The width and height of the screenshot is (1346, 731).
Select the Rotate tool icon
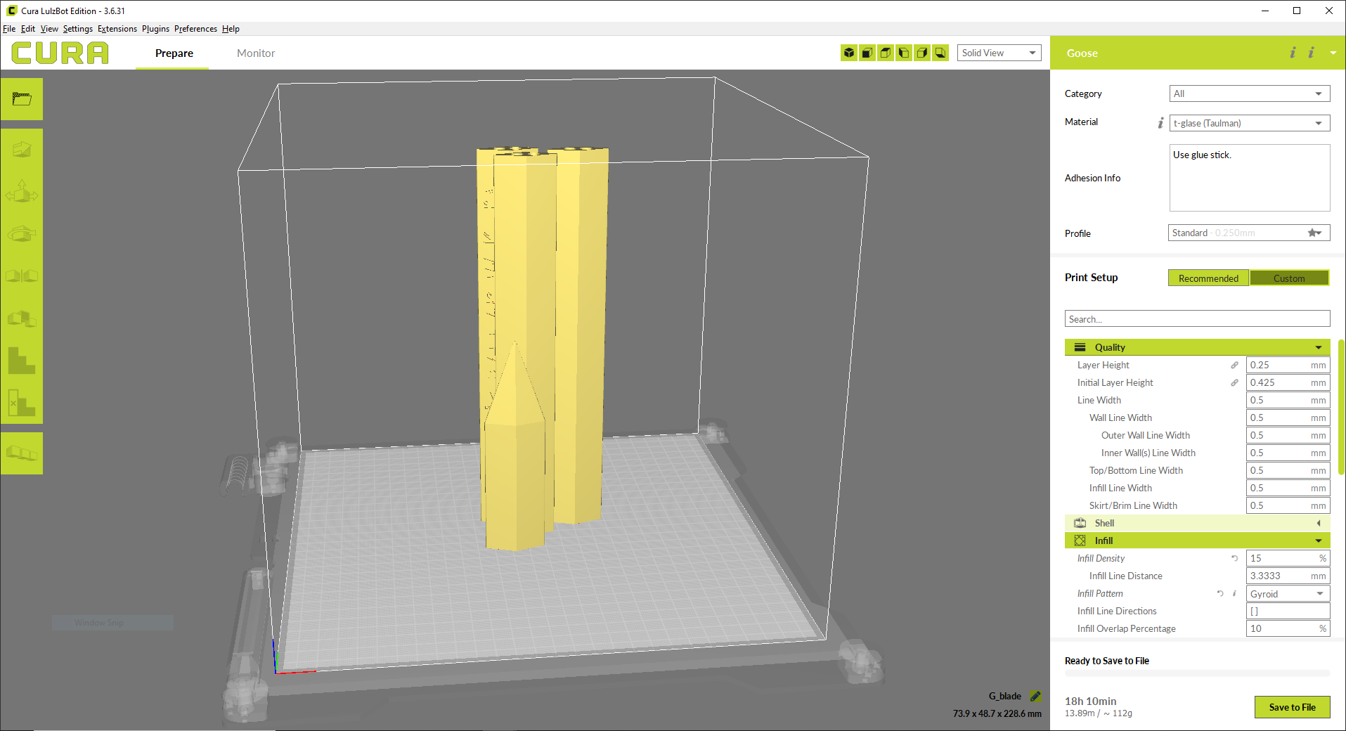[x=22, y=233]
